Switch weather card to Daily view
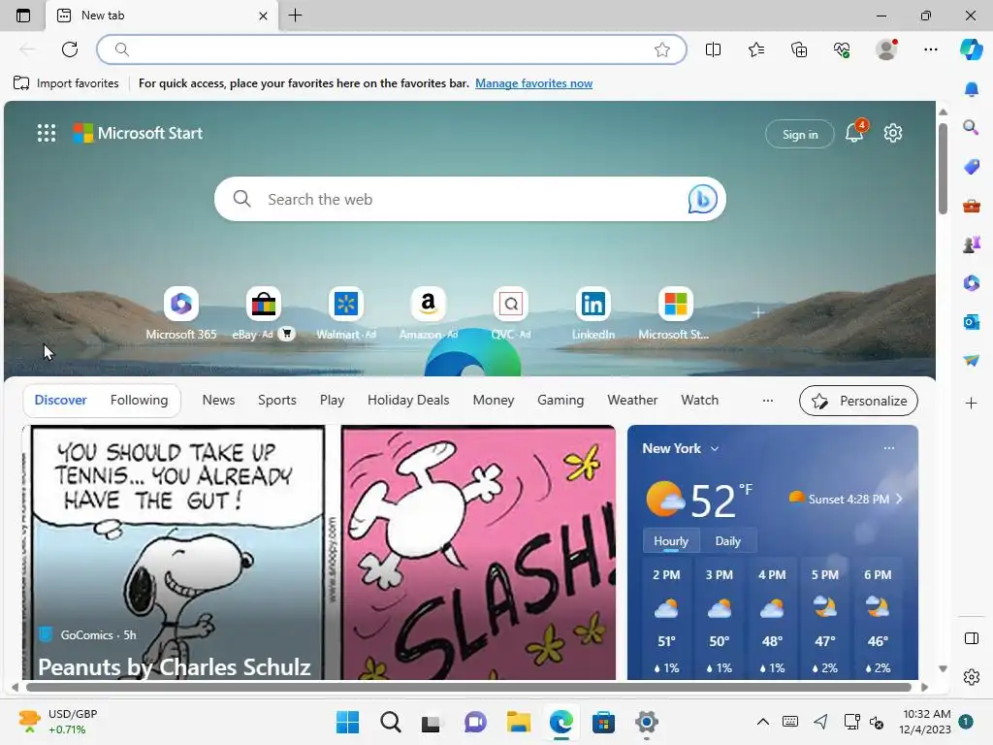This screenshot has height=745, width=993. click(x=727, y=541)
